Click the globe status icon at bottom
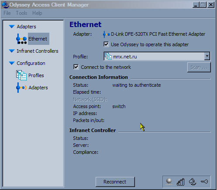 pyautogui.click(x=169, y=182)
